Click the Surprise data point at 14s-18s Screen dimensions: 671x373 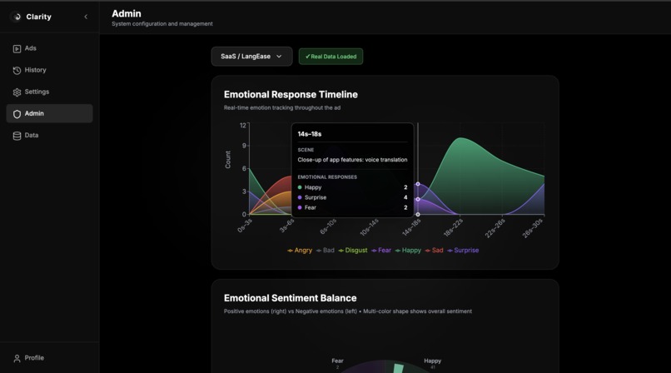418,184
